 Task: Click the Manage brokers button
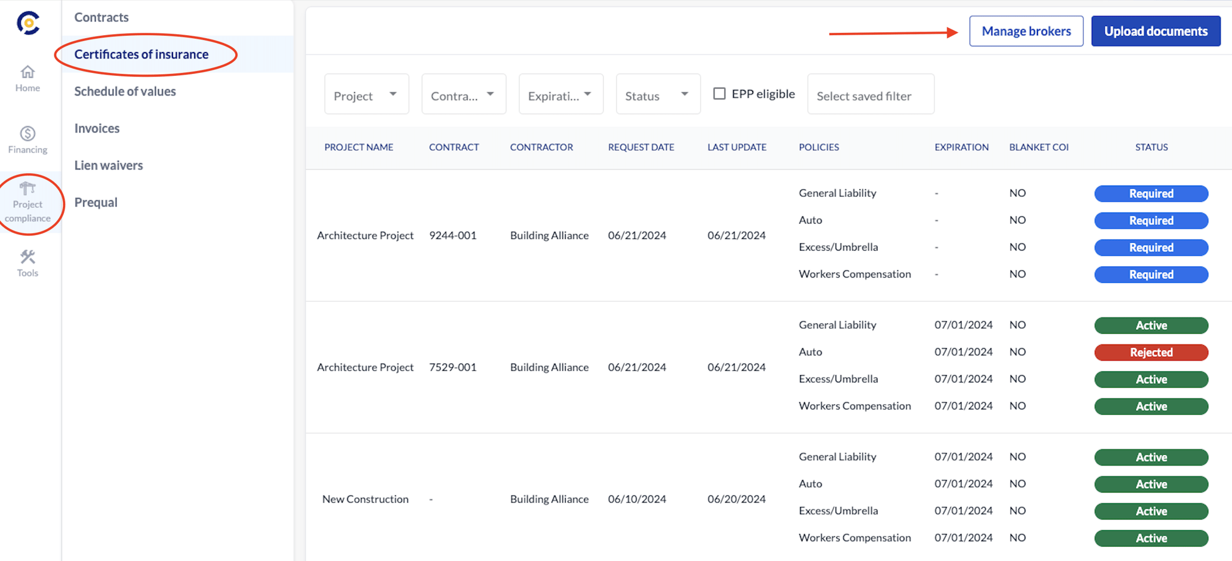click(1025, 31)
